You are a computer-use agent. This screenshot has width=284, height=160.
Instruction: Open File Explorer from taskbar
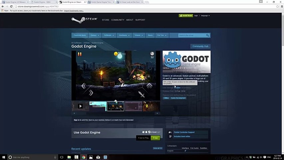coord(69,157)
